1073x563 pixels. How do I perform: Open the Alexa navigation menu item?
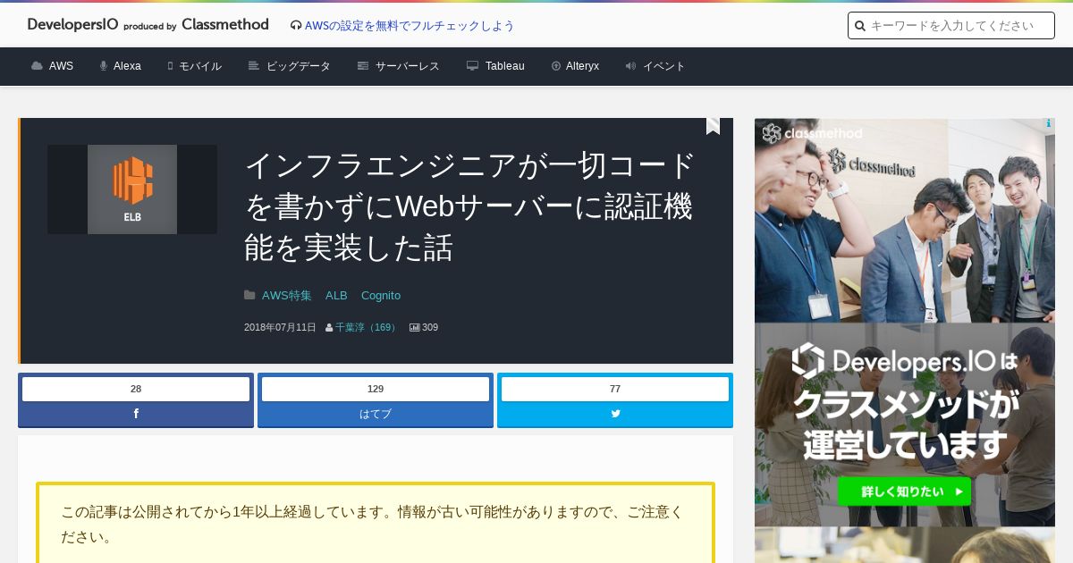tap(127, 66)
